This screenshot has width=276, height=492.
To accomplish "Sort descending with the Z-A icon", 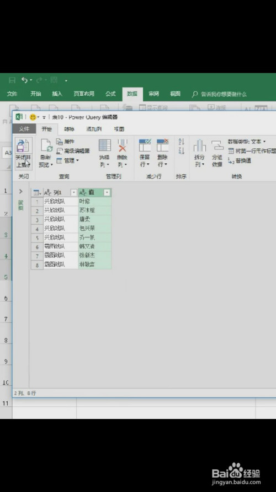I will 182,151.
